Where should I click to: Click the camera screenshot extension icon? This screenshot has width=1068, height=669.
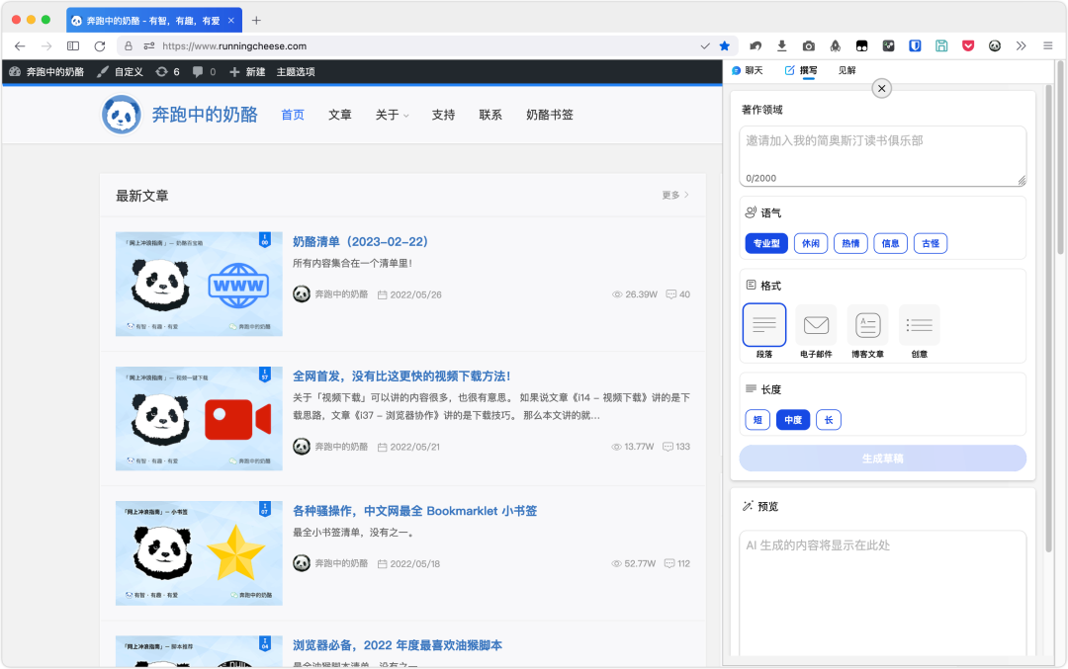[809, 45]
